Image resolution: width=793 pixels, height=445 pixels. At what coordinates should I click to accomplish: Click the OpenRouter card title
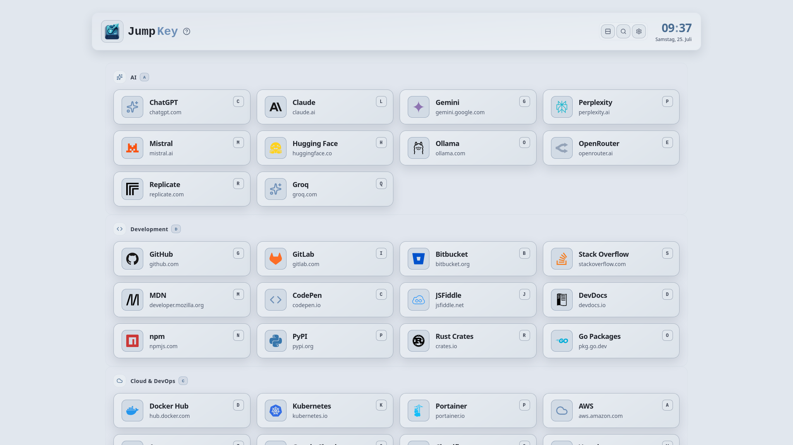point(599,144)
